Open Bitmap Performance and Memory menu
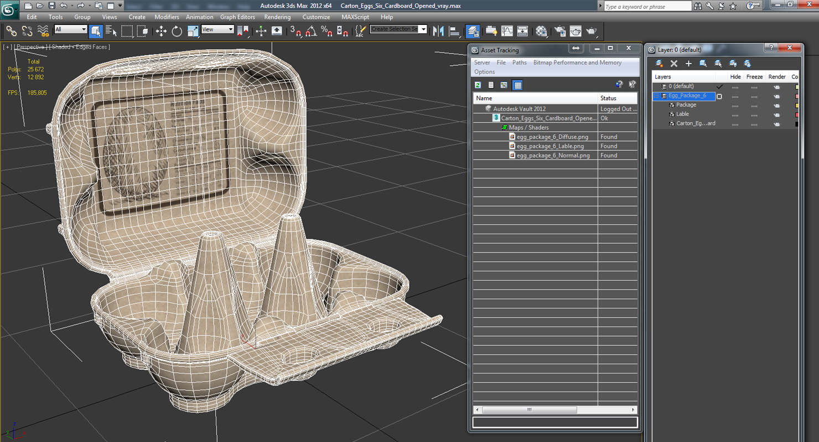This screenshot has width=819, height=442. click(577, 62)
